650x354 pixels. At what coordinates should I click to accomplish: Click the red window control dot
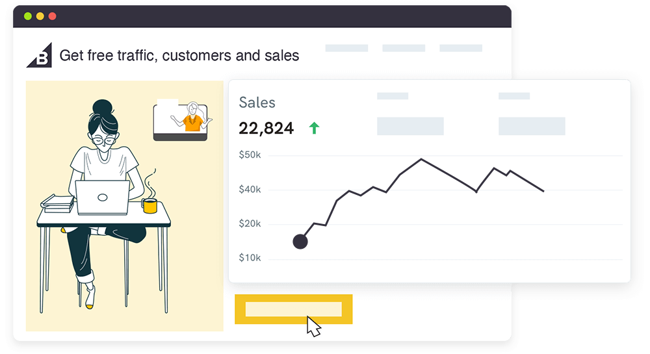pyautogui.click(x=52, y=16)
